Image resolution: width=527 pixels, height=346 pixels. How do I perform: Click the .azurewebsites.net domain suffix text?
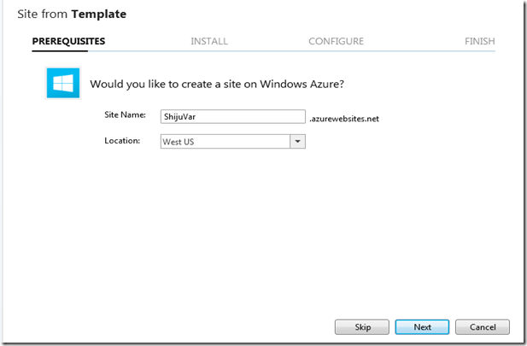344,119
